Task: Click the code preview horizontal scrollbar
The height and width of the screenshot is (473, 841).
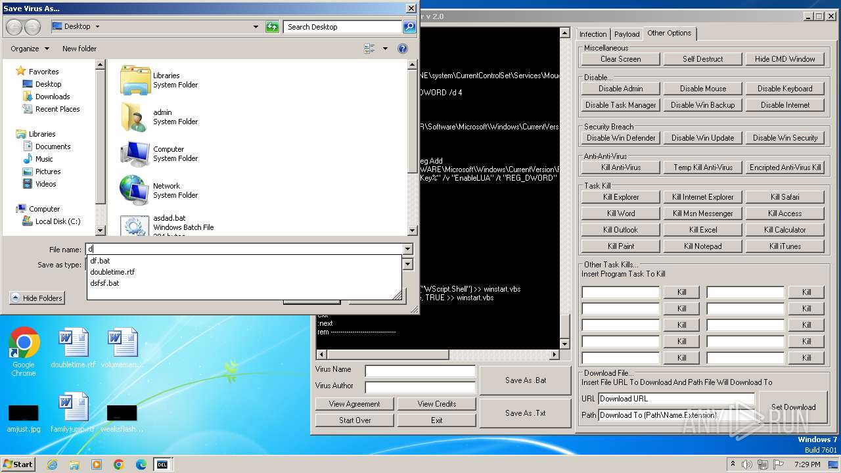Action: click(x=438, y=355)
